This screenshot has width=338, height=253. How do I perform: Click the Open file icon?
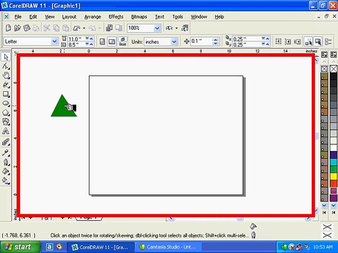click(x=17, y=28)
